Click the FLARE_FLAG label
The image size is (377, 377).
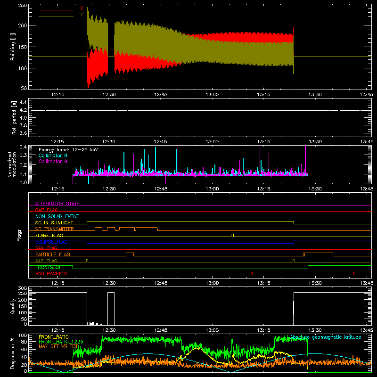(x=49, y=235)
